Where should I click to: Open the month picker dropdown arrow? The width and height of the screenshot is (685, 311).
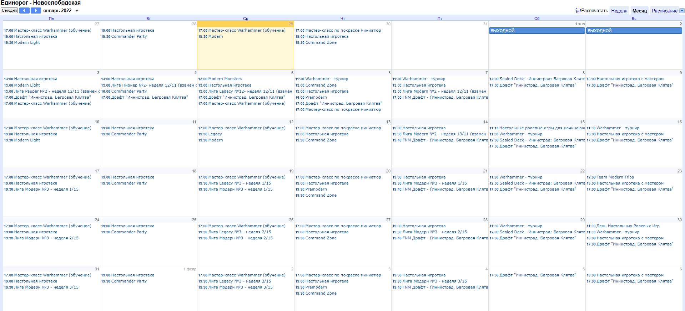point(77,11)
